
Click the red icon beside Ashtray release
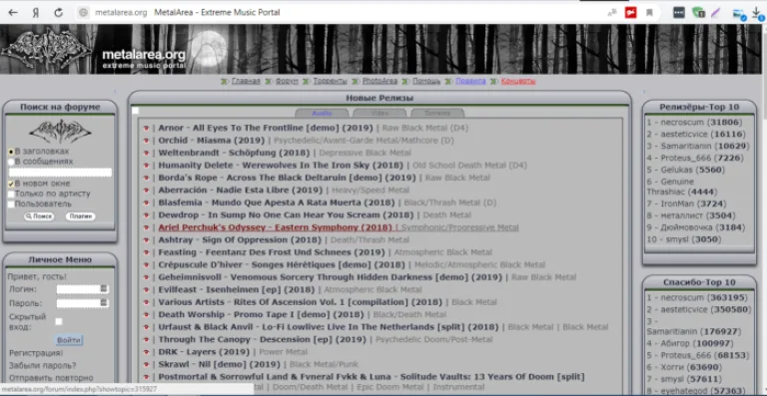[146, 240]
